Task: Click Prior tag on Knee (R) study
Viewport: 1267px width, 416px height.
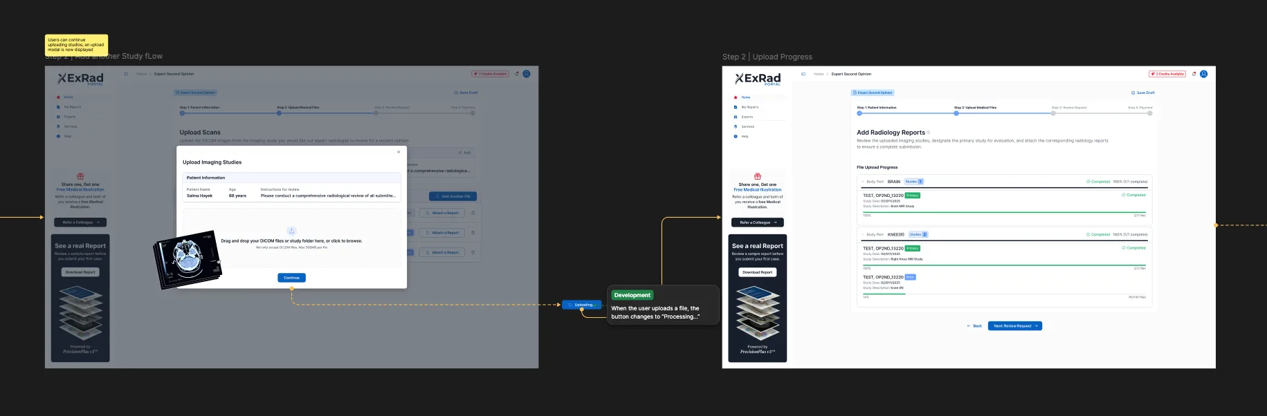Action: [911, 277]
